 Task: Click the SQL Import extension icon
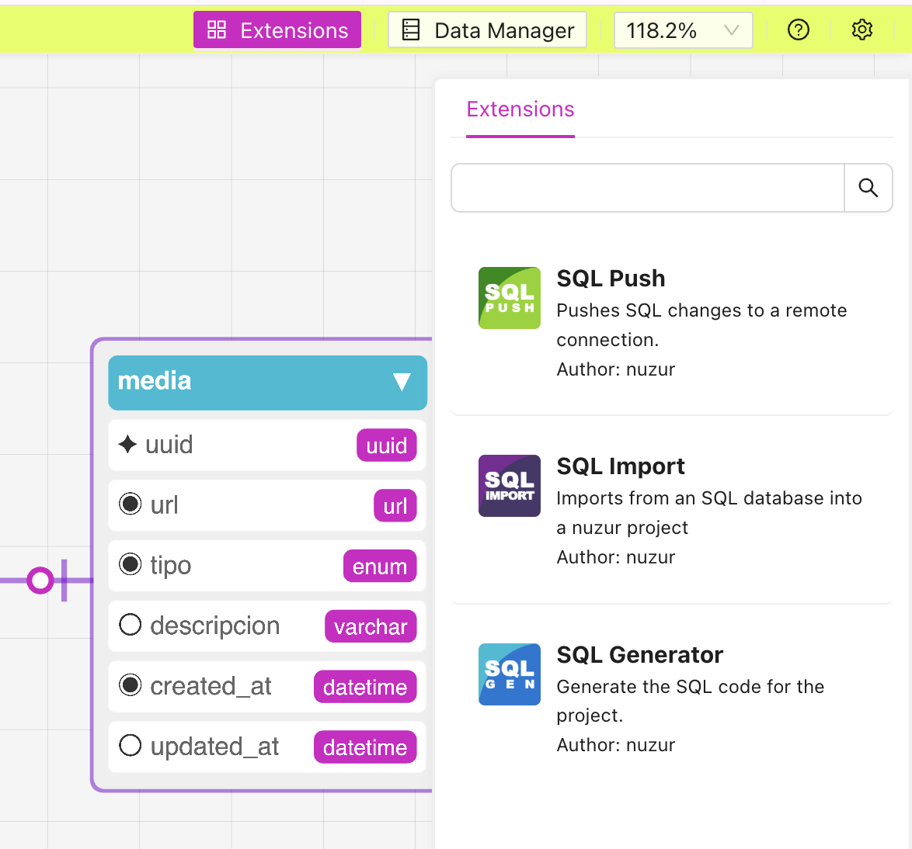pyautogui.click(x=509, y=486)
